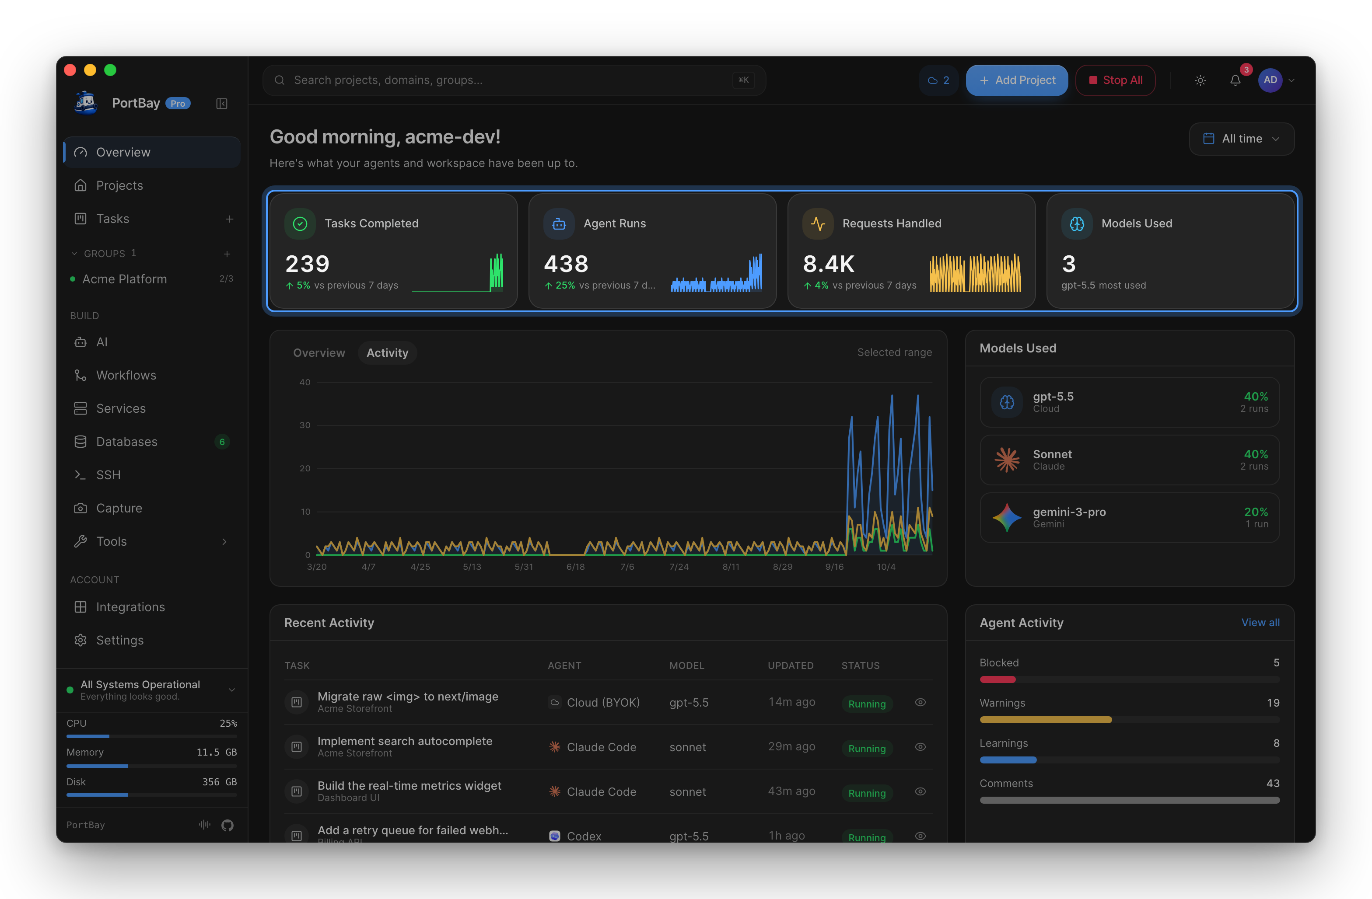This screenshot has height=899, width=1372.
Task: Switch theme with the sun icon
Action: click(x=1200, y=80)
